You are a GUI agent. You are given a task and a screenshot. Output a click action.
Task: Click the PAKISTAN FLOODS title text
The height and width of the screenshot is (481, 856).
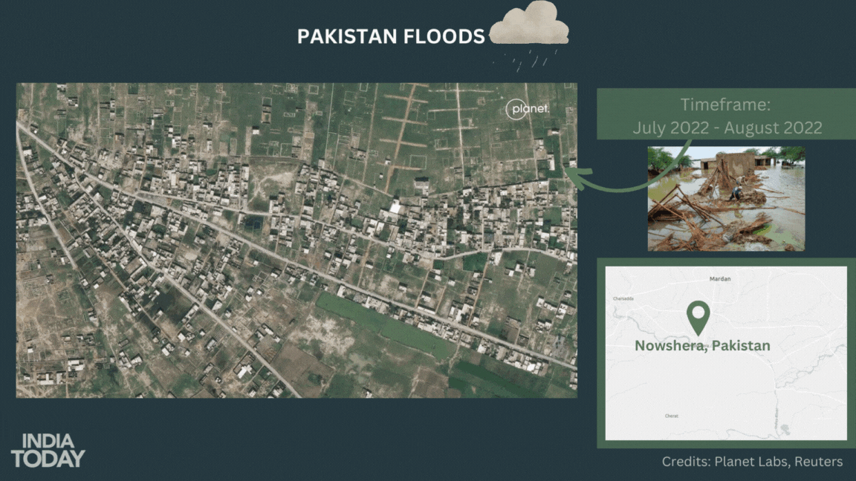point(391,36)
